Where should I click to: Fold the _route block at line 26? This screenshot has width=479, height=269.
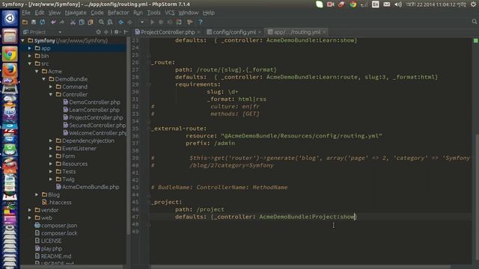(x=149, y=62)
